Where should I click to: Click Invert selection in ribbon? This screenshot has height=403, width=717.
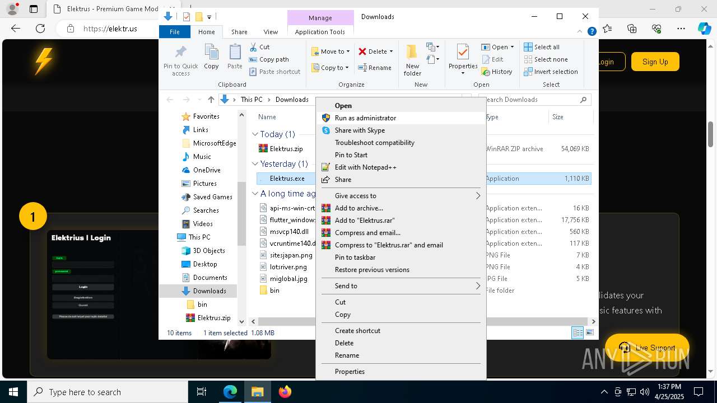[x=551, y=72]
